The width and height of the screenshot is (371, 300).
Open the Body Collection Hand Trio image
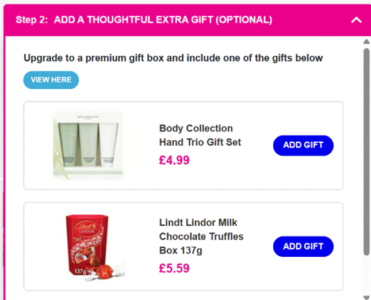click(x=88, y=145)
